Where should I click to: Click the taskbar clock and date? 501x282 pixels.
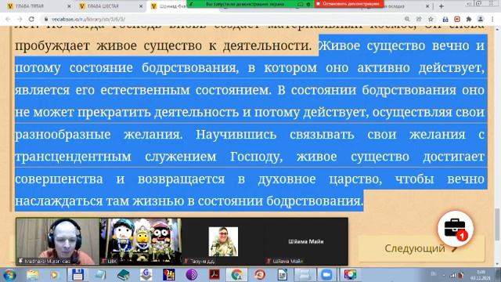pyautogui.click(x=481, y=275)
